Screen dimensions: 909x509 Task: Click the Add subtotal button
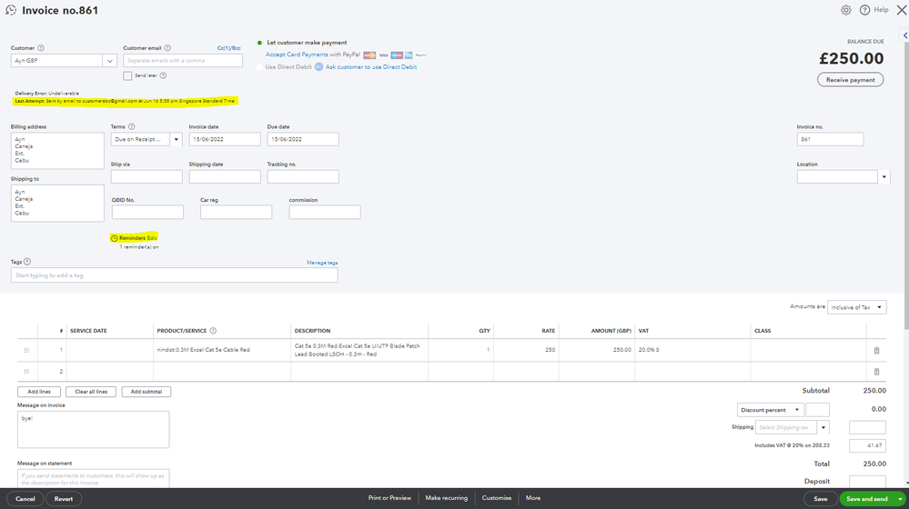coord(146,392)
